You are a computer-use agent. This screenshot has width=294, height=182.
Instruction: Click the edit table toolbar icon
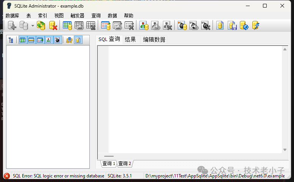pos(79,25)
